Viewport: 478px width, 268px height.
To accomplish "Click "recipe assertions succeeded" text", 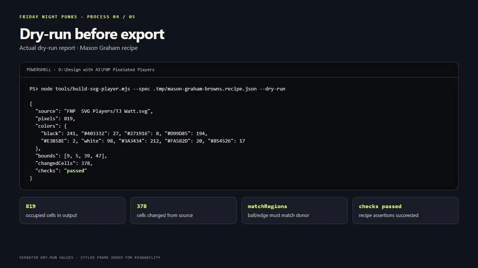I will point(388,216).
